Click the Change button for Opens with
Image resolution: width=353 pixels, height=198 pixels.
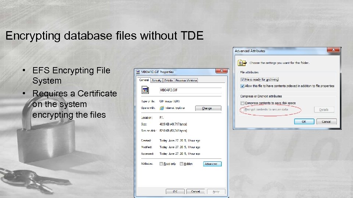(x=208, y=108)
